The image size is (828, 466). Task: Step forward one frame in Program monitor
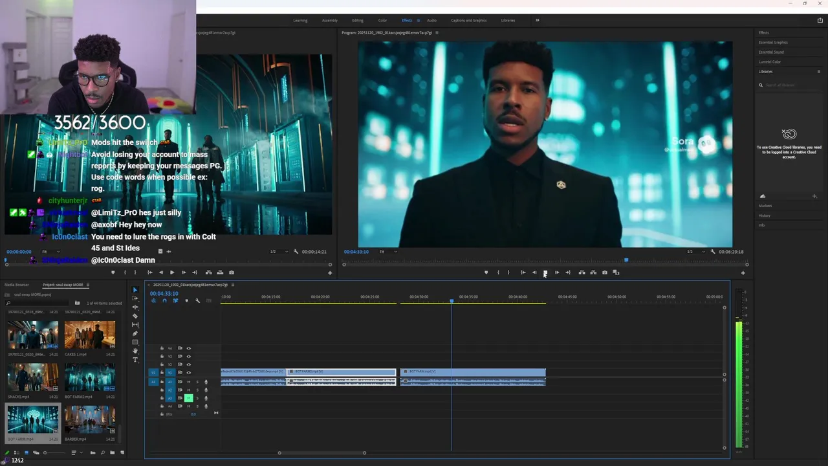tap(557, 272)
